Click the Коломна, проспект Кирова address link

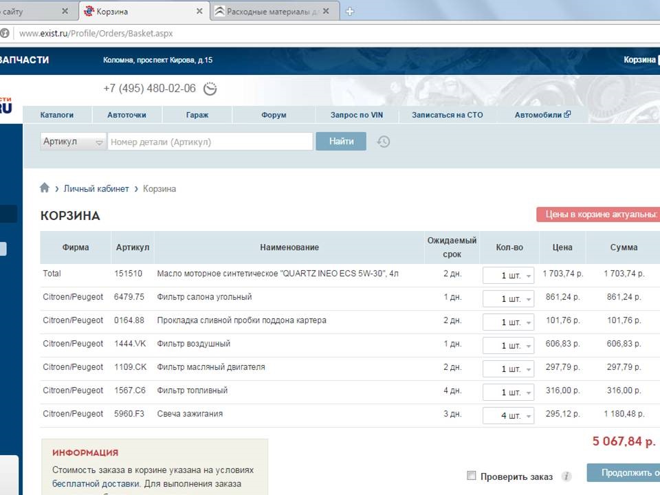[x=157, y=60]
